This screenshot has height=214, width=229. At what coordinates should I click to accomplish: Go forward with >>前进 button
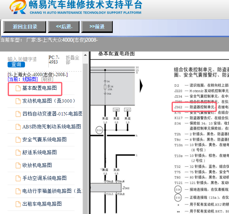[x=97, y=27]
